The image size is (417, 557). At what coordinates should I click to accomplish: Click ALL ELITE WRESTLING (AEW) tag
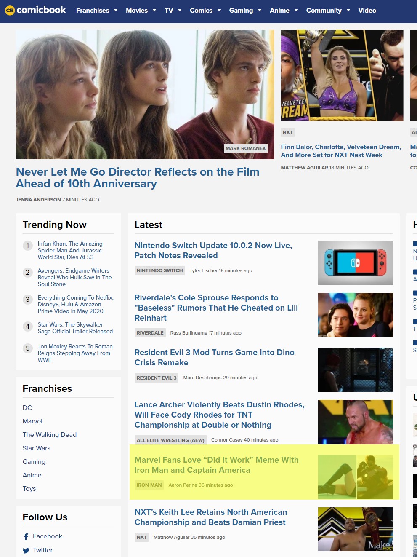(x=170, y=440)
